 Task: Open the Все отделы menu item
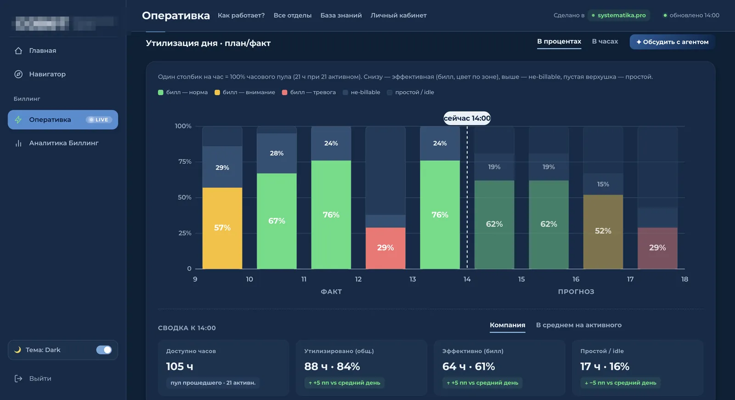[293, 15]
